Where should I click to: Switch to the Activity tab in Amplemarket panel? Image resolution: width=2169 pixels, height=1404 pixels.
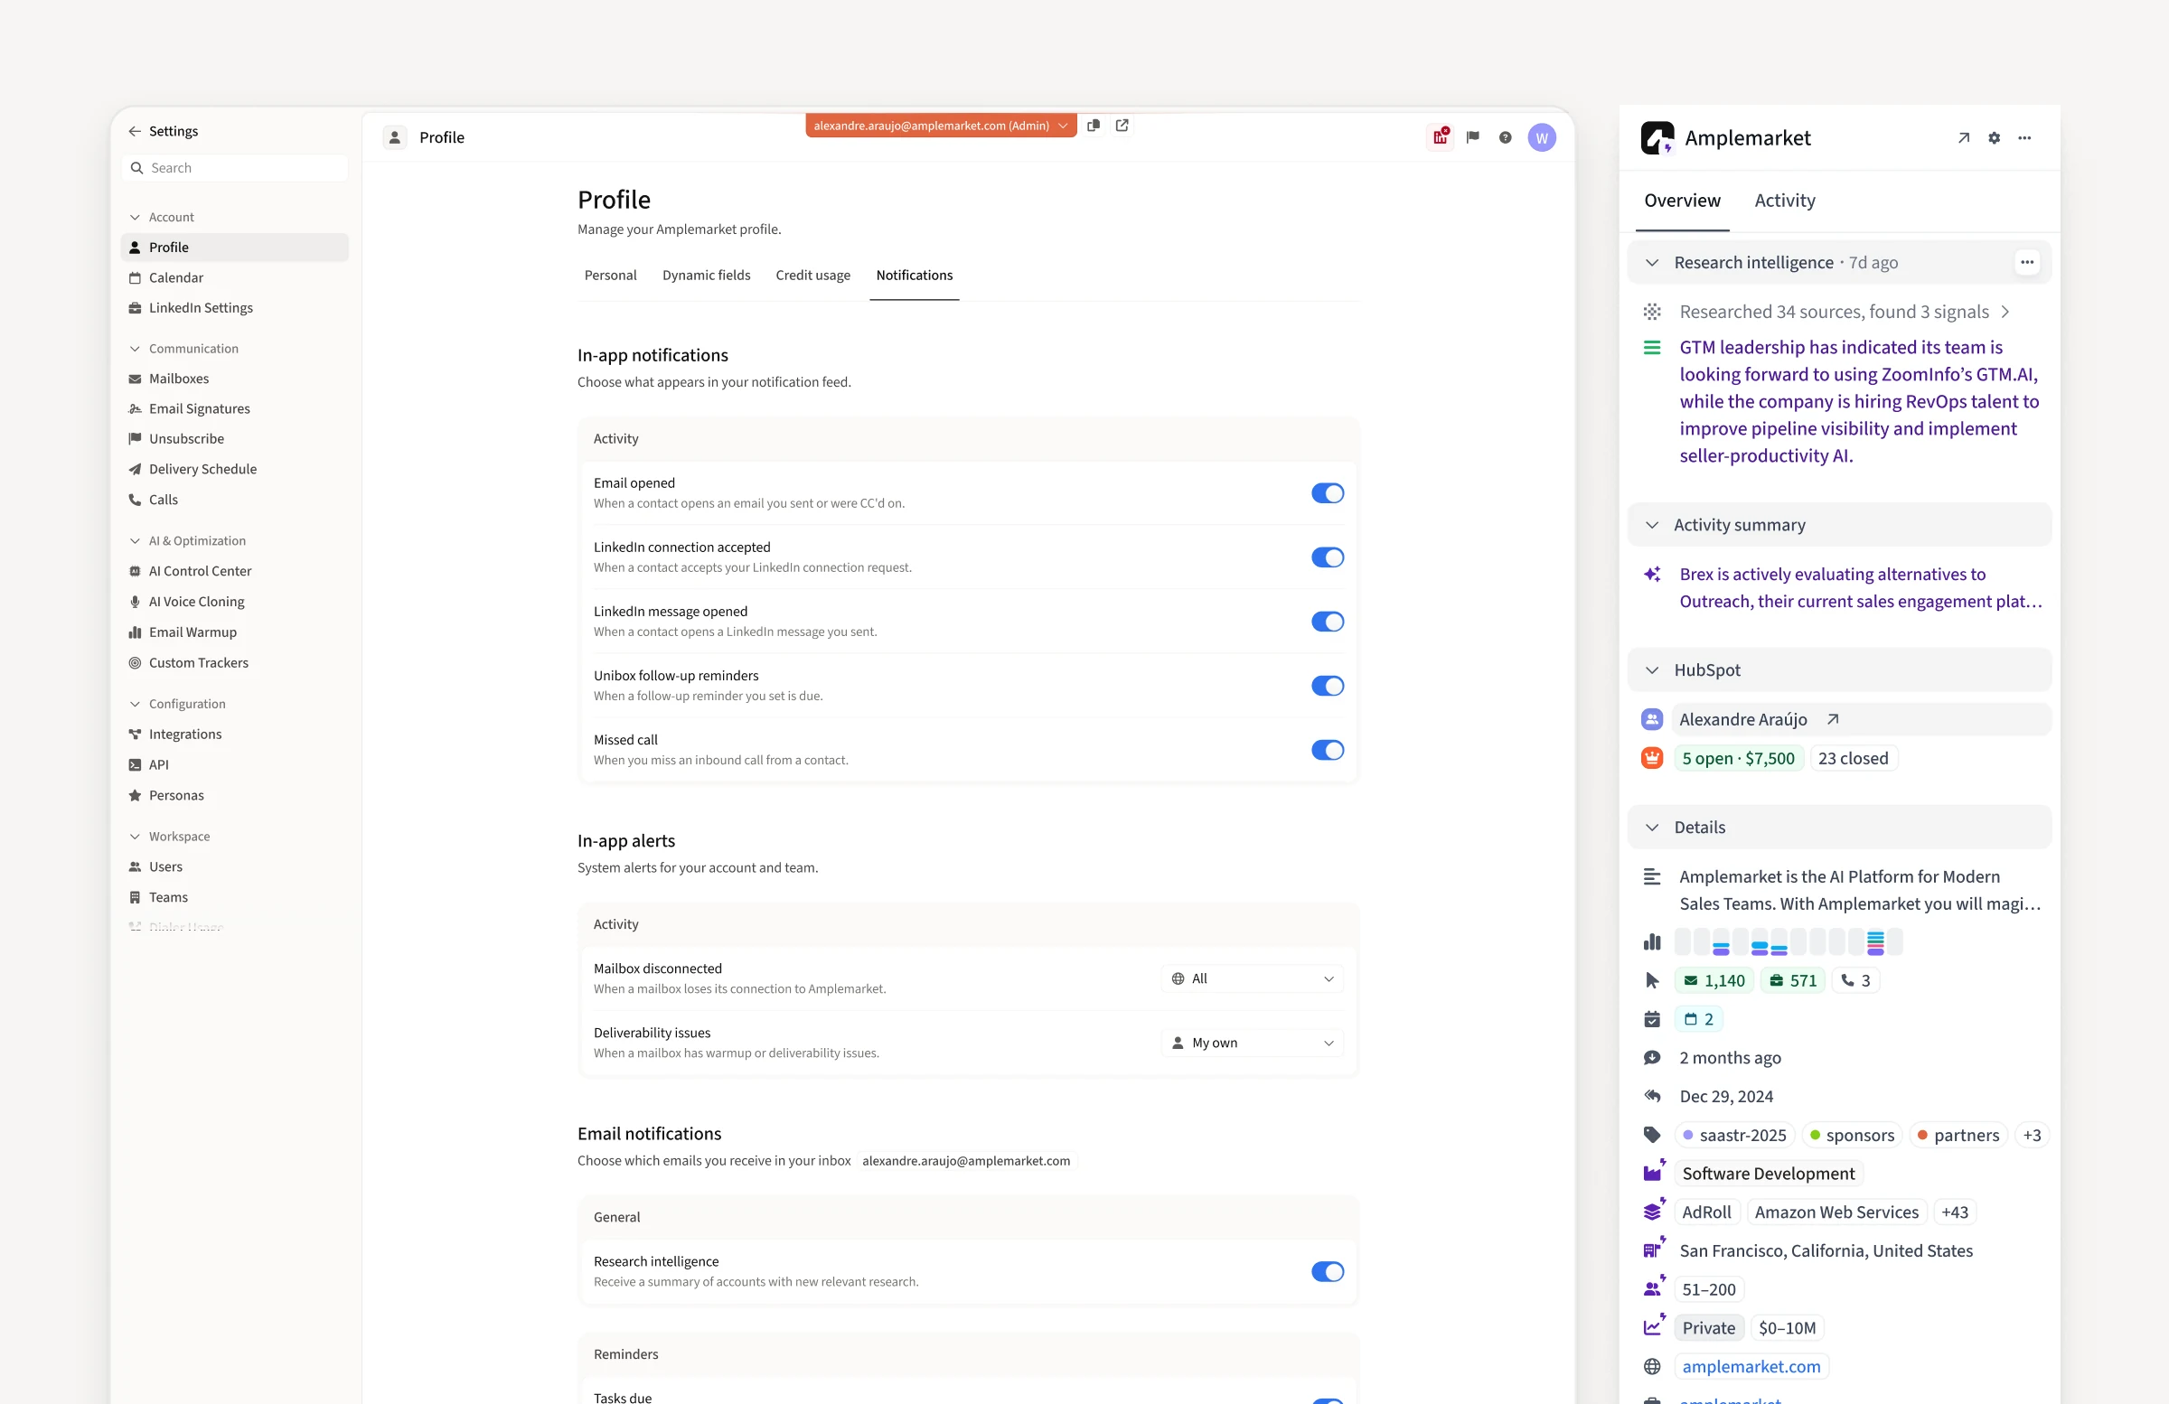[1783, 201]
